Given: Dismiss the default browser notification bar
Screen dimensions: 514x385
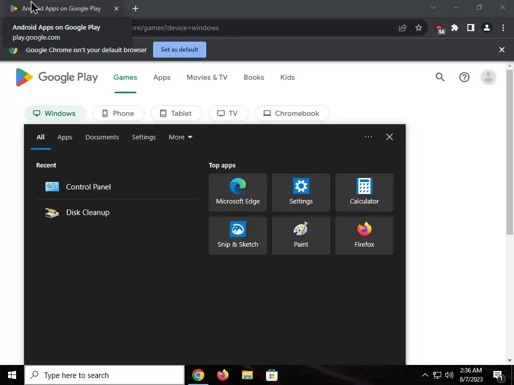Looking at the screenshot, I should click(x=502, y=50).
